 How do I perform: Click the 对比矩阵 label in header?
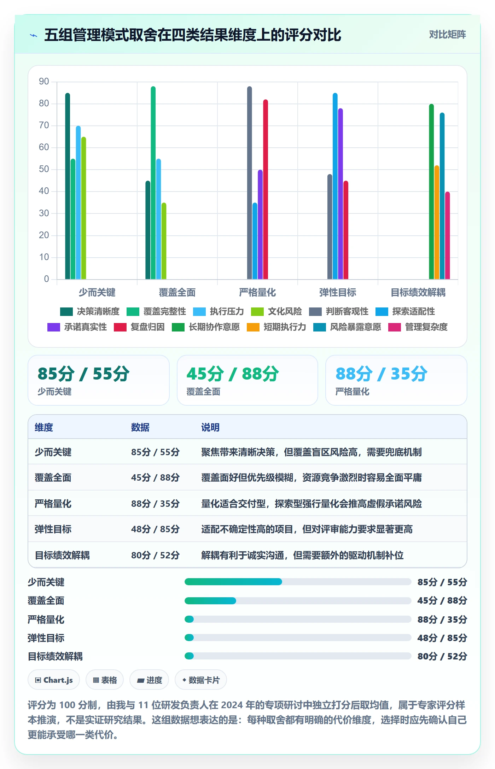point(447,35)
